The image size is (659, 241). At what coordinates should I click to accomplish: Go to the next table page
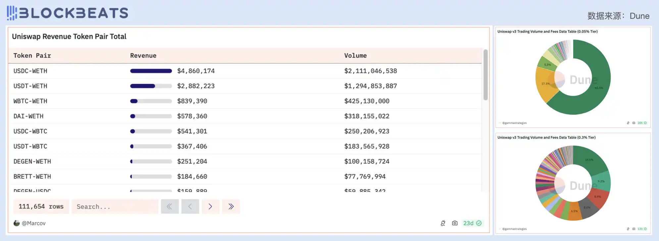210,206
